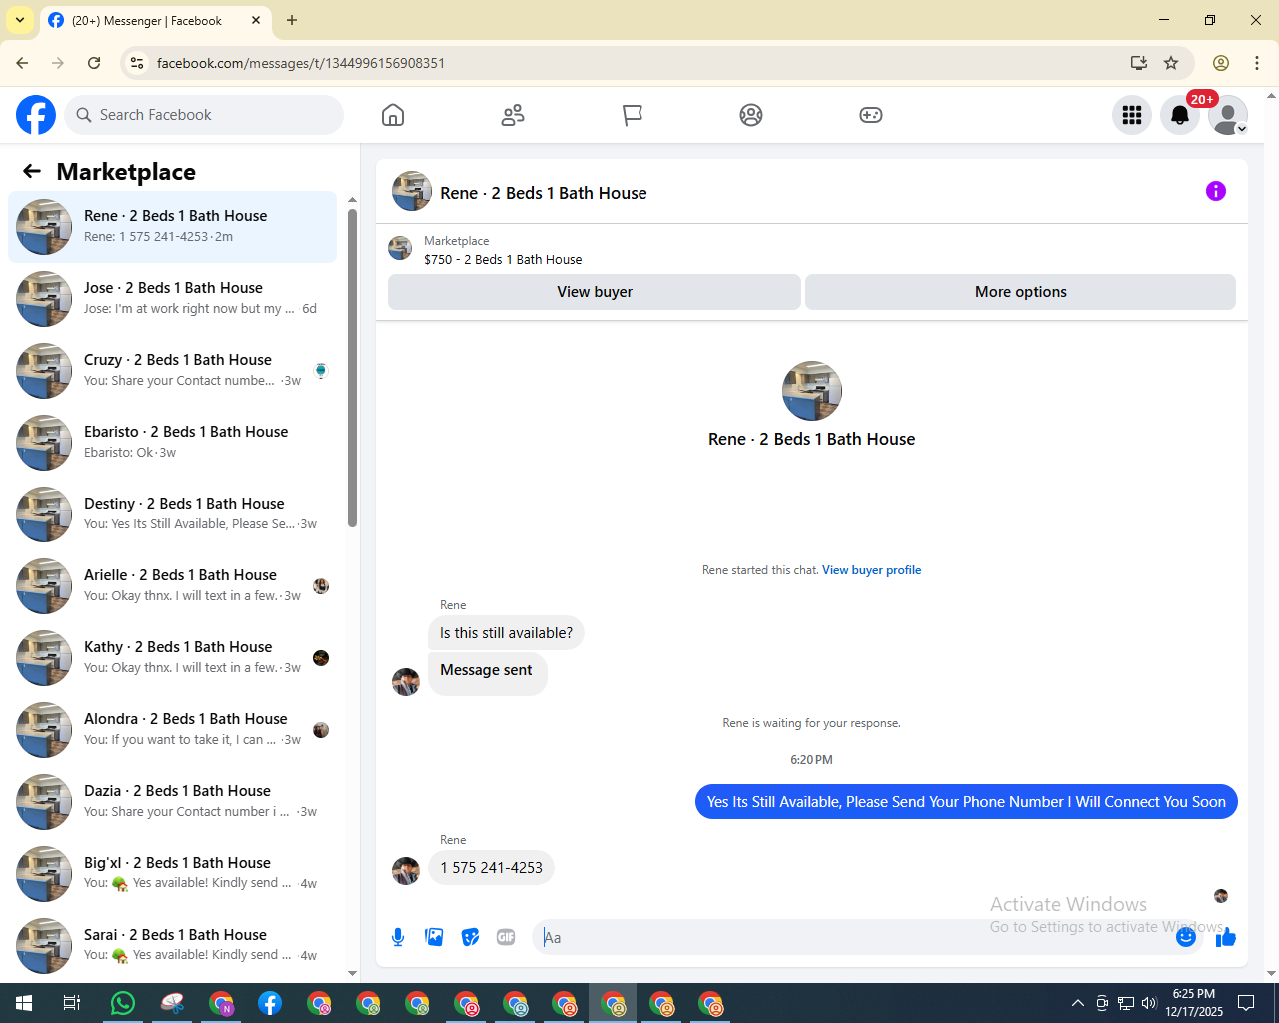Send a voice clip with microphone icon

tap(398, 937)
